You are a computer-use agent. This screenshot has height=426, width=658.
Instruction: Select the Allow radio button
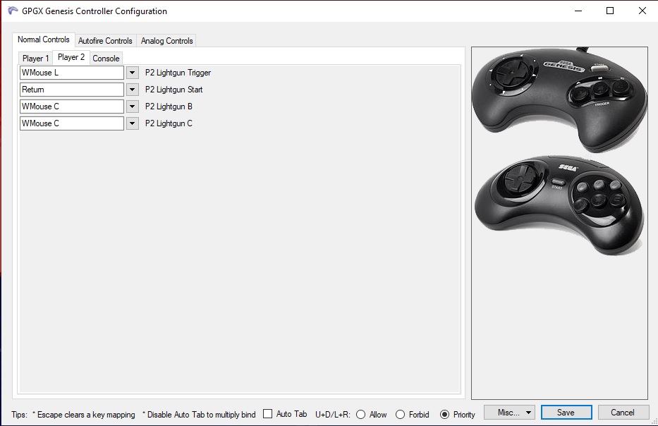tap(360, 415)
